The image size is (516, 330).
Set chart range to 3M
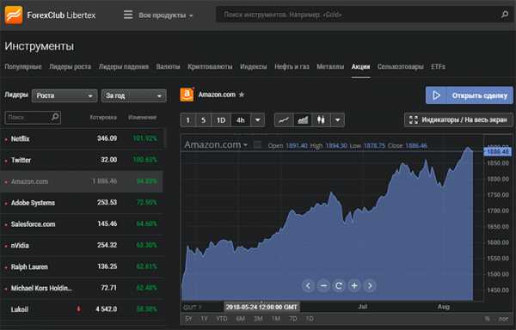pos(258,319)
